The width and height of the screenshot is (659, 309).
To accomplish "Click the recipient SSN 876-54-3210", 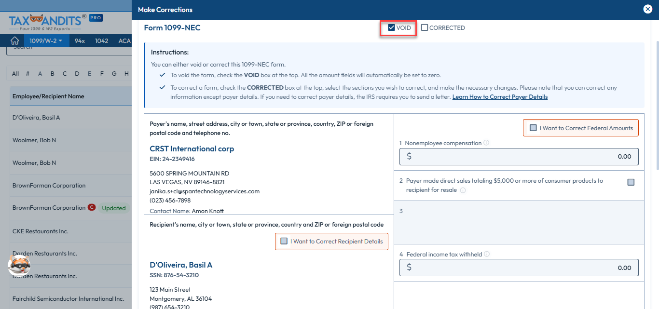I will 174,275.
